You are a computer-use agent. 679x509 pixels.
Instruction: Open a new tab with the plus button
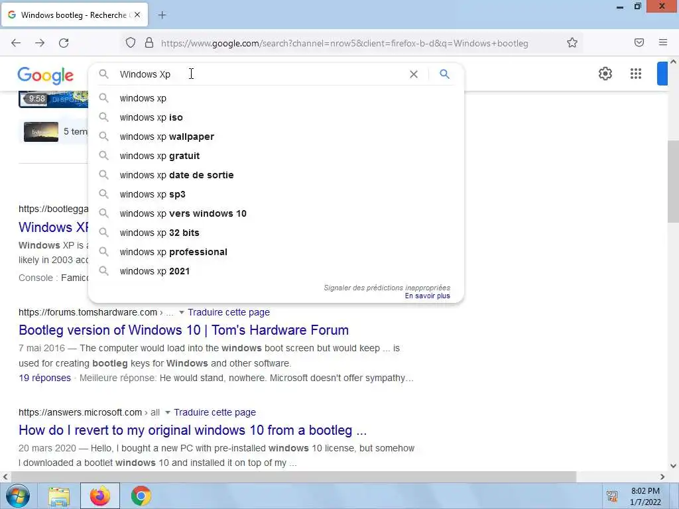(162, 15)
